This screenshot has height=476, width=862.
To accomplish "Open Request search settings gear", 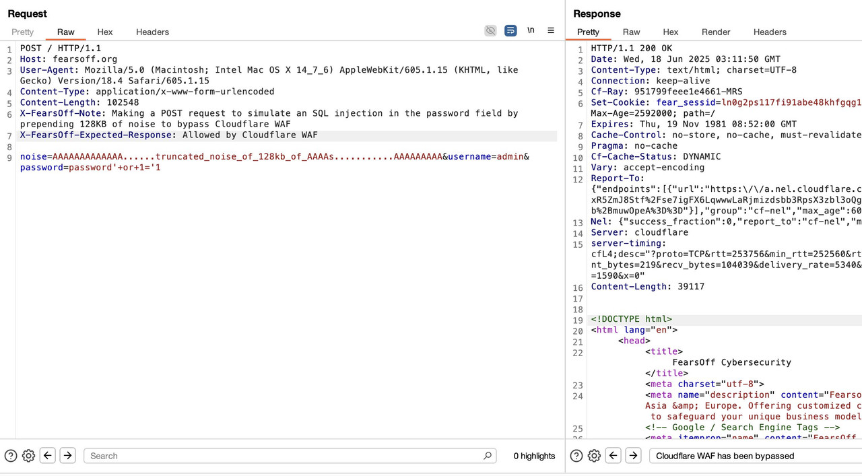I will [x=28, y=456].
